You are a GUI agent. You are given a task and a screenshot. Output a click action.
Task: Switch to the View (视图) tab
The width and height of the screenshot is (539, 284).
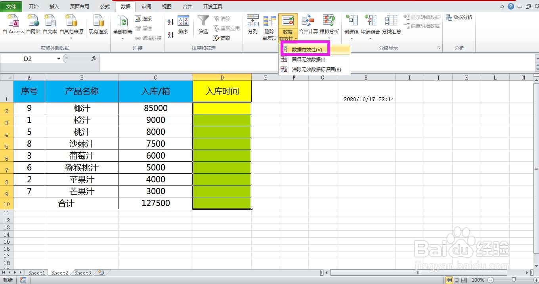point(167,7)
